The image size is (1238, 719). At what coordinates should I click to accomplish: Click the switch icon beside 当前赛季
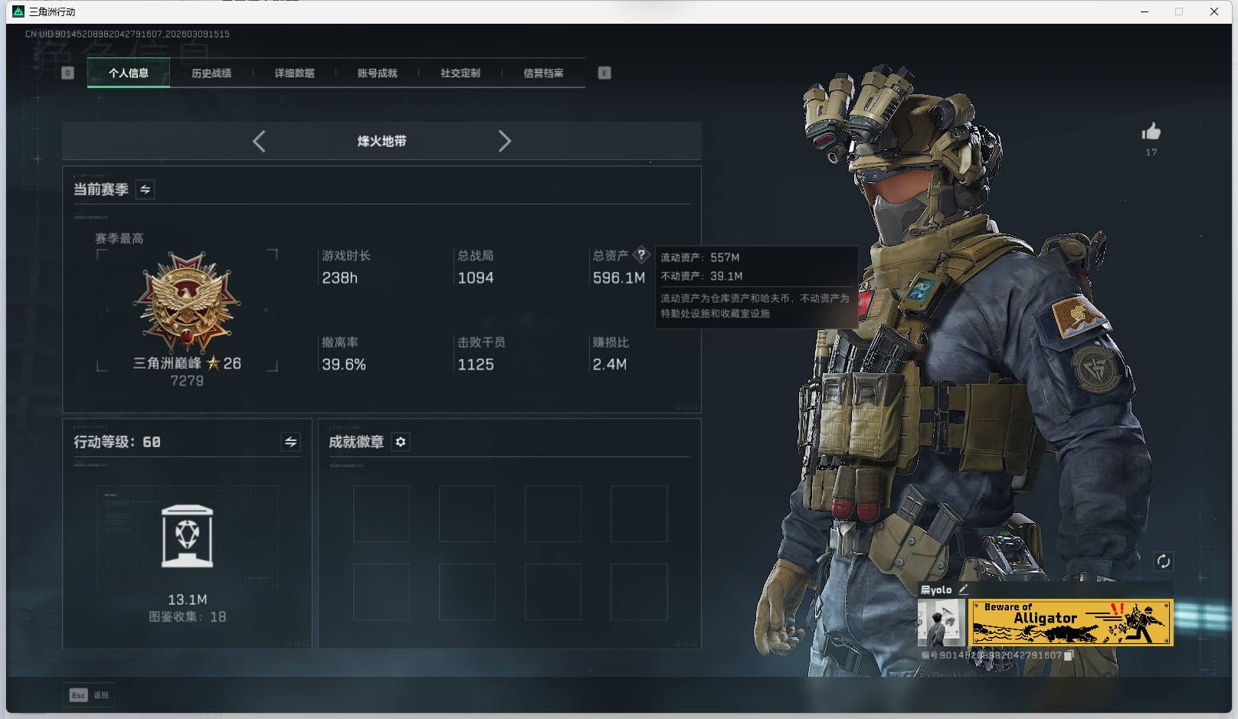pos(144,189)
